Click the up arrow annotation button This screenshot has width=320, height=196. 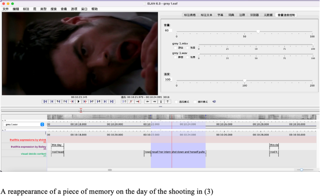(x=168, y=102)
